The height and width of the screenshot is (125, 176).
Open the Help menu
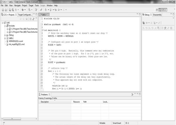pyautogui.click(x=56, y=6)
